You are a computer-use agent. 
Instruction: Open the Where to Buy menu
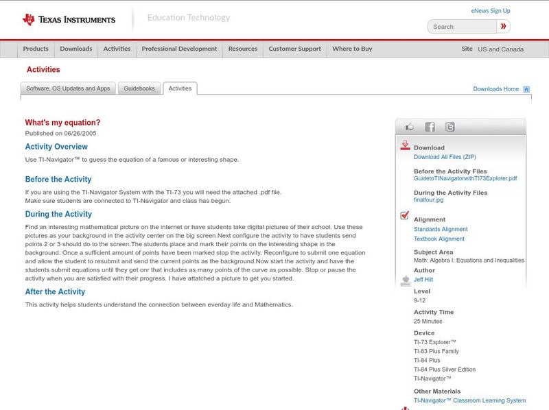click(352, 49)
